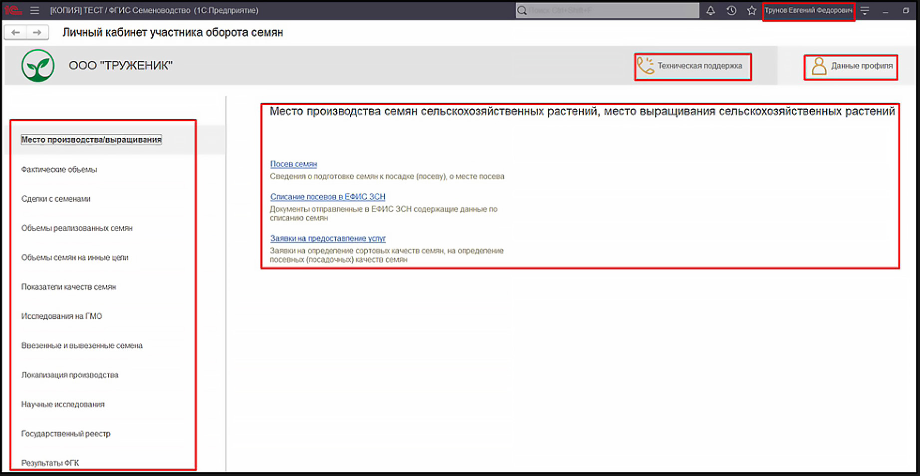Click the green sprout organization logo
The height and width of the screenshot is (476, 920).
pos(38,65)
